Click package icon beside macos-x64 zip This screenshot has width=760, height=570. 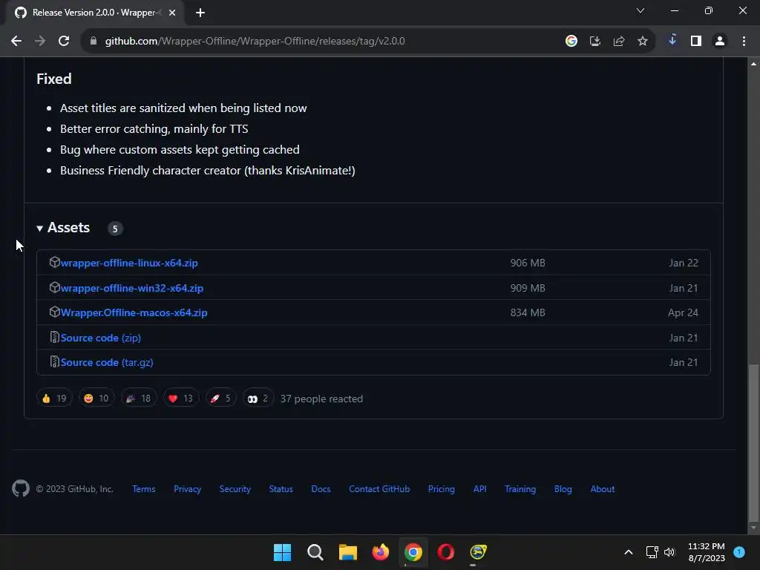(55, 312)
